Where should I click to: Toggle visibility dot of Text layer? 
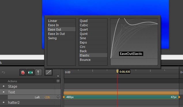point(4,92)
